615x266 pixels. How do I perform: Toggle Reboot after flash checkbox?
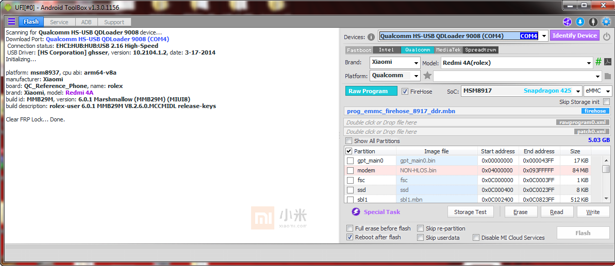coord(350,237)
